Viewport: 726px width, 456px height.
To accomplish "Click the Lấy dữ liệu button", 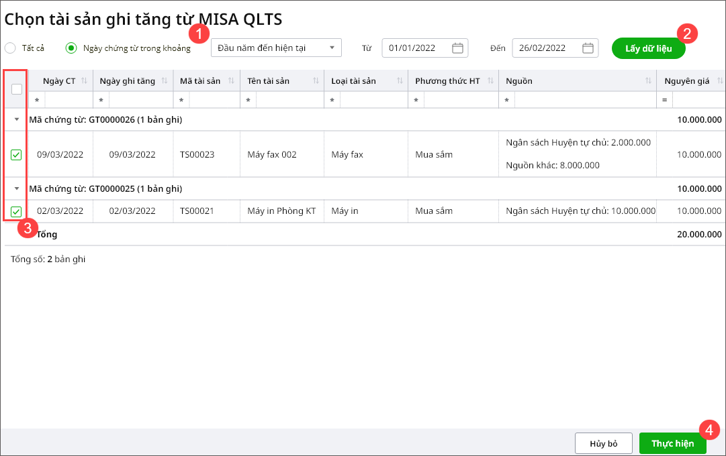I will pos(648,48).
